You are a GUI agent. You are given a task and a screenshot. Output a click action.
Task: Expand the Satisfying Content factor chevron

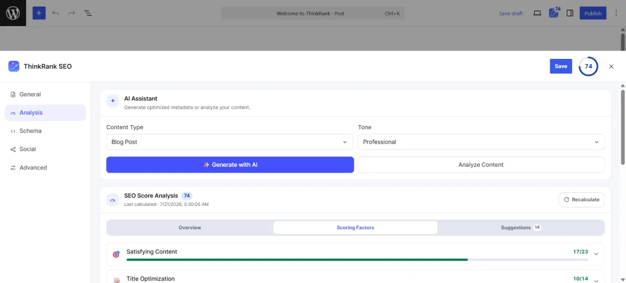(596, 254)
